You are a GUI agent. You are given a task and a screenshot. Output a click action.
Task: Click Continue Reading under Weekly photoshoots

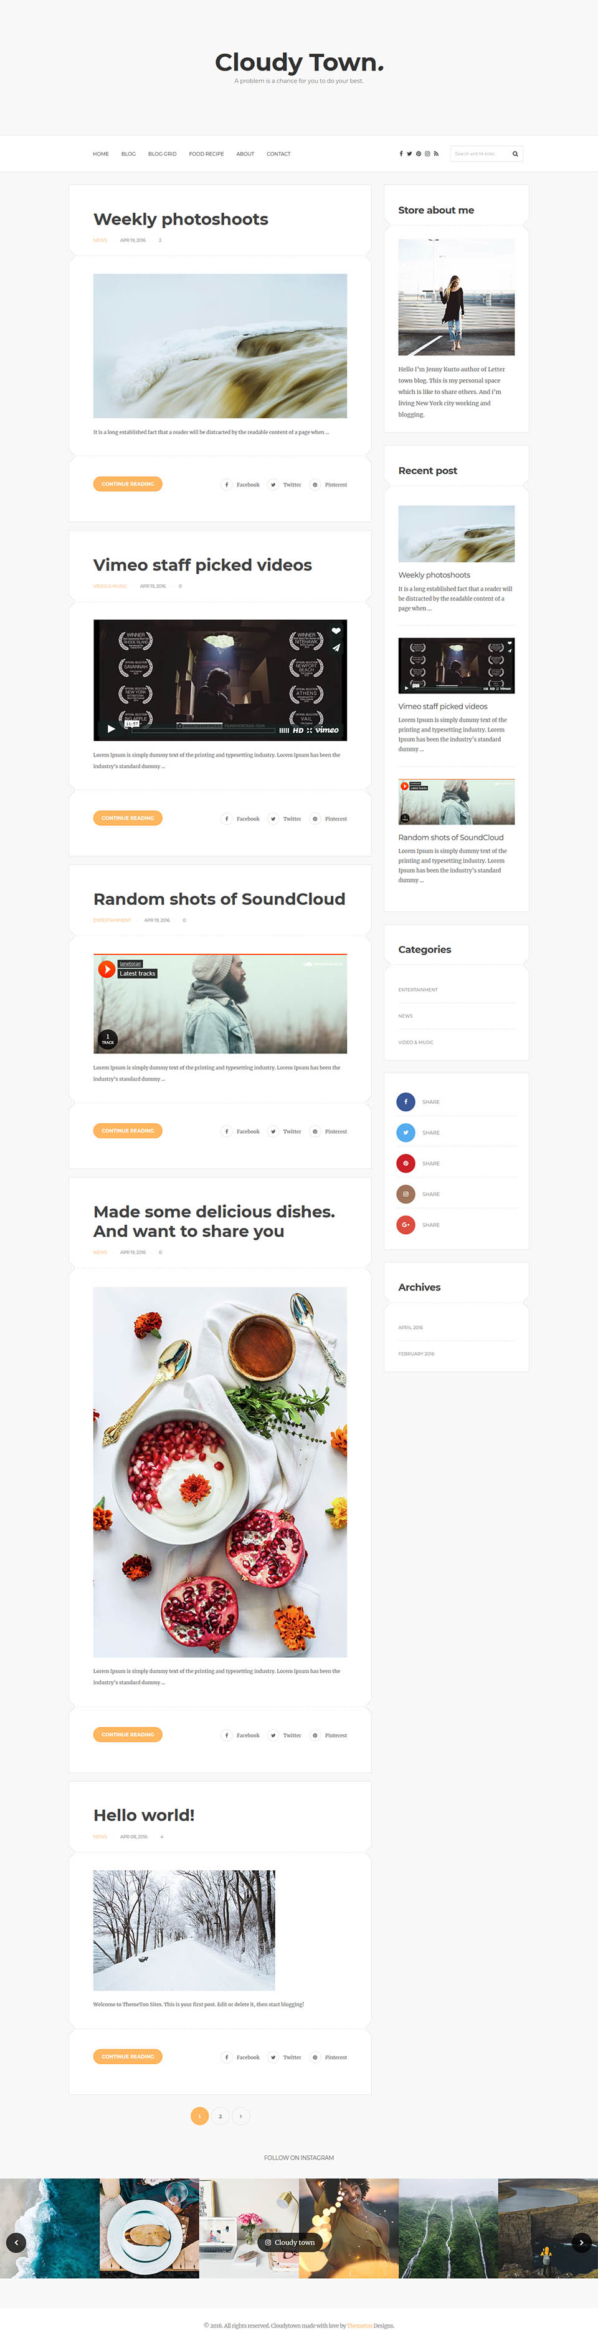(128, 484)
